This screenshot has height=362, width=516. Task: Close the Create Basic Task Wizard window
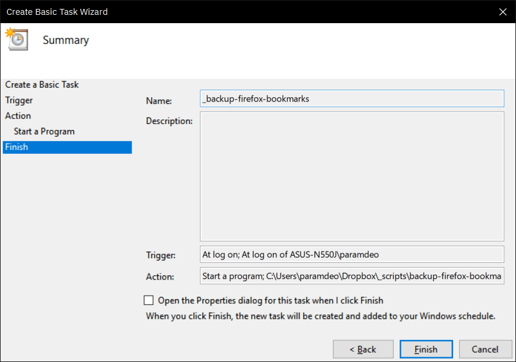click(x=502, y=12)
